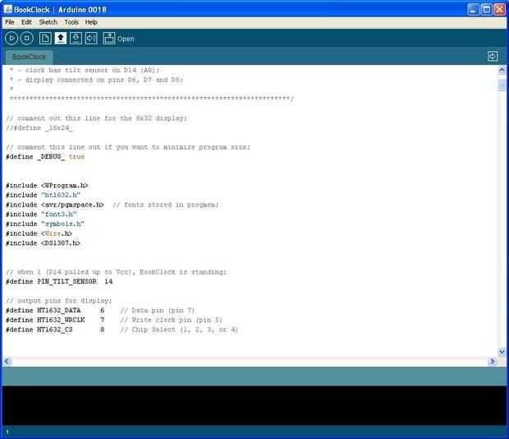Screen dimensions: 509x439
Task: Click the '#include "font3.h"' line
Action: 41,214
